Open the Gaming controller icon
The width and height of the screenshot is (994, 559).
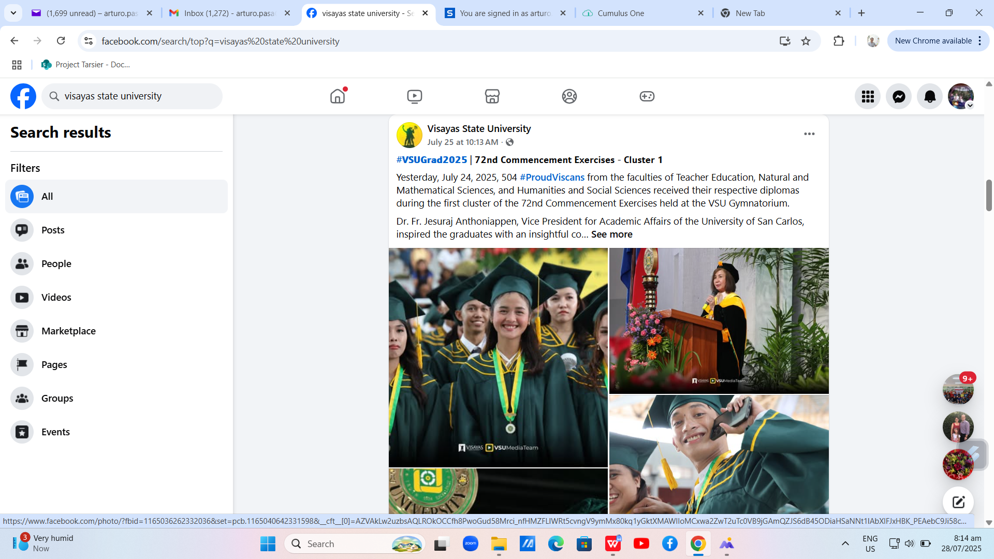(x=647, y=96)
